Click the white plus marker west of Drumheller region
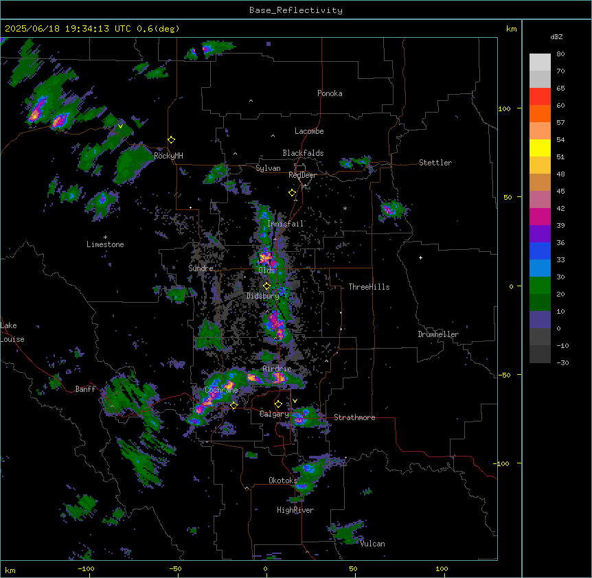 coord(420,257)
